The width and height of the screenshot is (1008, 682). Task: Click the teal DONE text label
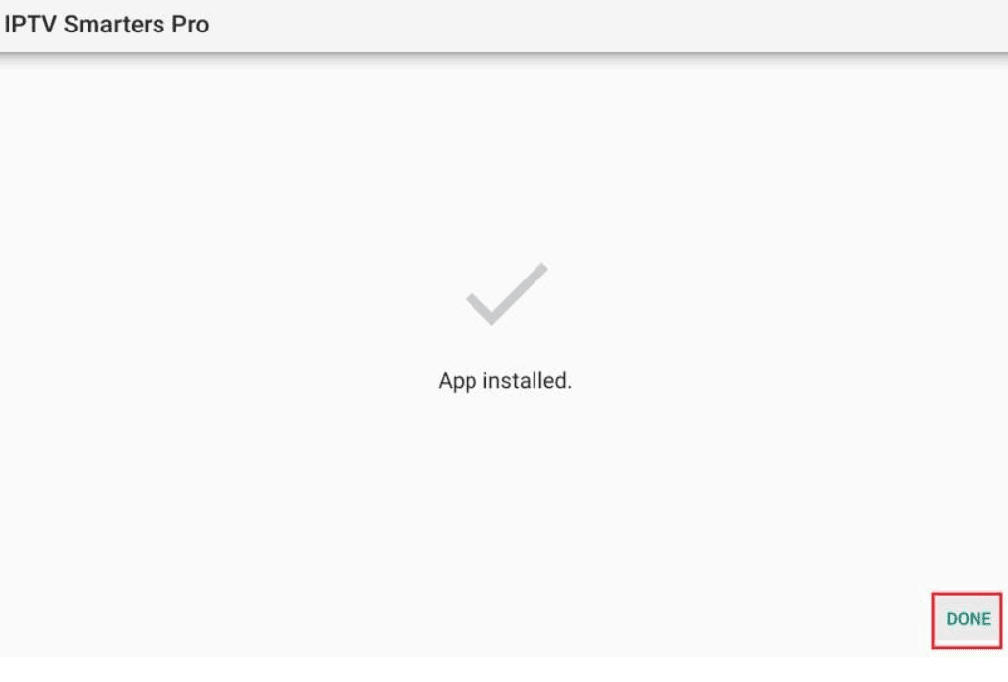969,620
